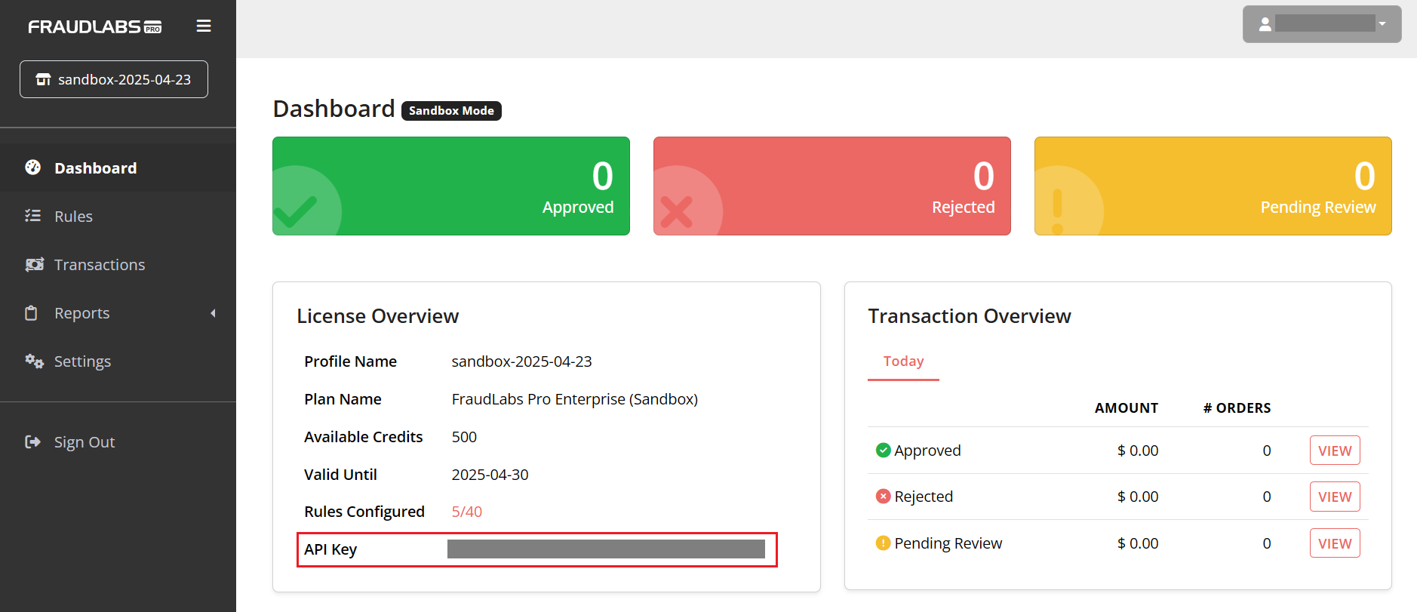Toggle the hamburger sidebar menu icon
The image size is (1417, 612).
204,26
